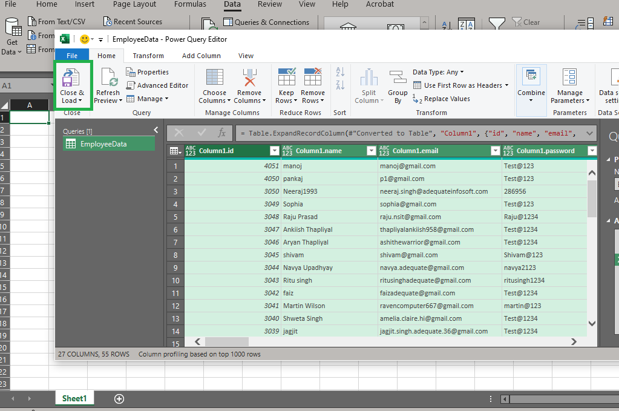619x411 pixels.
Task: Open Column1.name filter dropdown
Action: pyautogui.click(x=371, y=151)
